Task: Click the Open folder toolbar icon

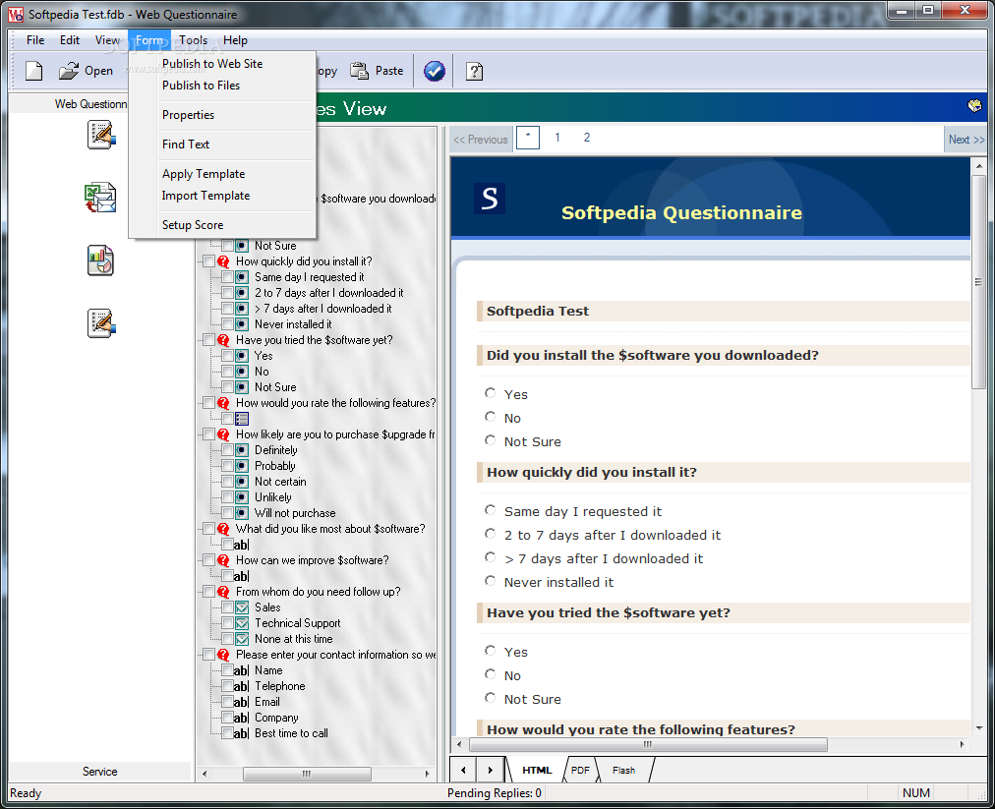Action: 69,71
